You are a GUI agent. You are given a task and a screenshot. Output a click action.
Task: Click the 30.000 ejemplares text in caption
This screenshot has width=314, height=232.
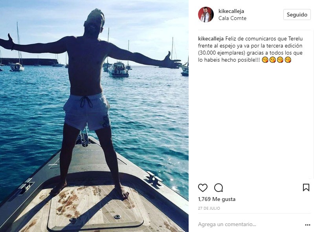(222, 53)
